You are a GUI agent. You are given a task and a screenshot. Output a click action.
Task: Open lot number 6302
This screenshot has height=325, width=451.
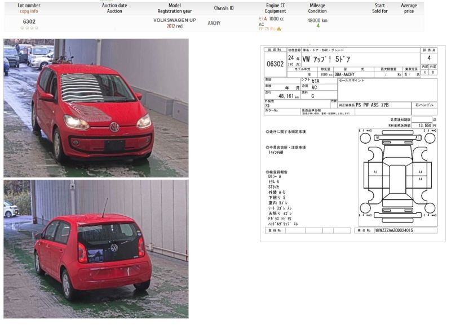29,21
